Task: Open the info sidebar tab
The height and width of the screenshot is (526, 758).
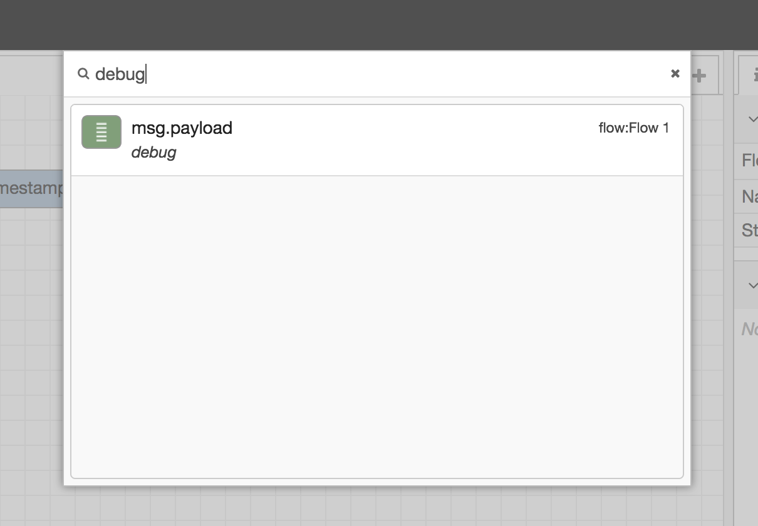Action: [750, 75]
